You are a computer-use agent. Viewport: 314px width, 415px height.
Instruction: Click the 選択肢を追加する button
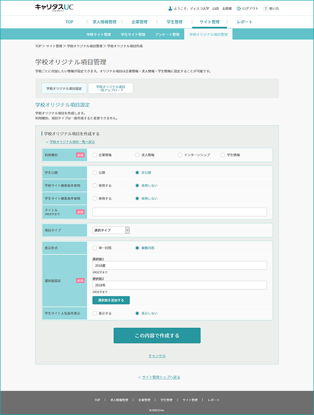[x=111, y=300]
